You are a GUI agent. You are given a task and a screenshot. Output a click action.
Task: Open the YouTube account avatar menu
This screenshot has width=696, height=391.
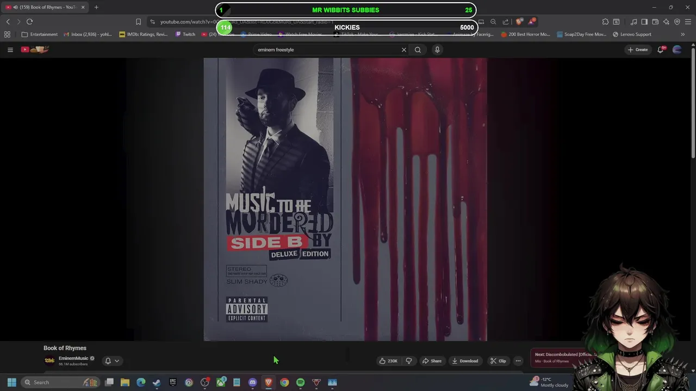[677, 49]
